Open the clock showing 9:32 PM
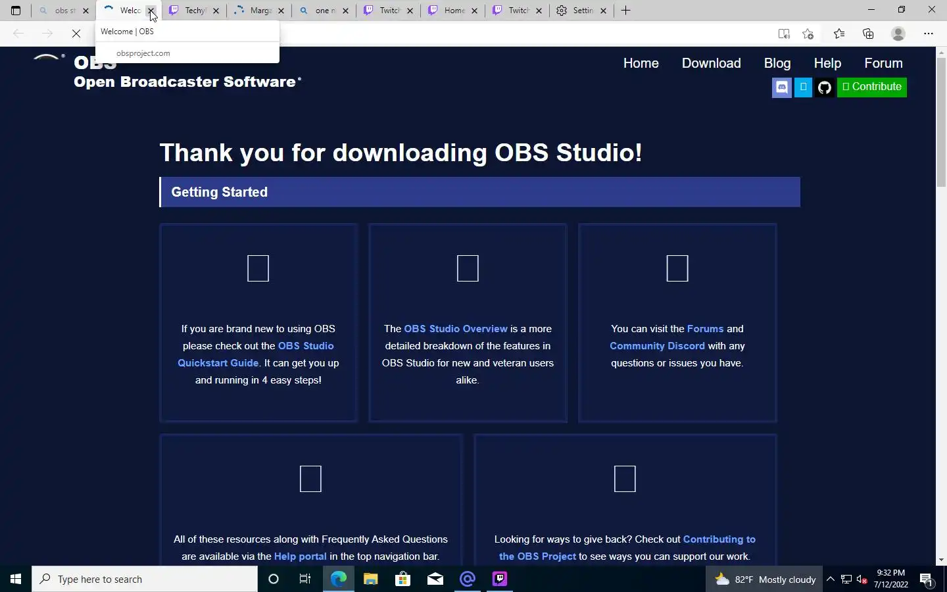 pos(891,579)
